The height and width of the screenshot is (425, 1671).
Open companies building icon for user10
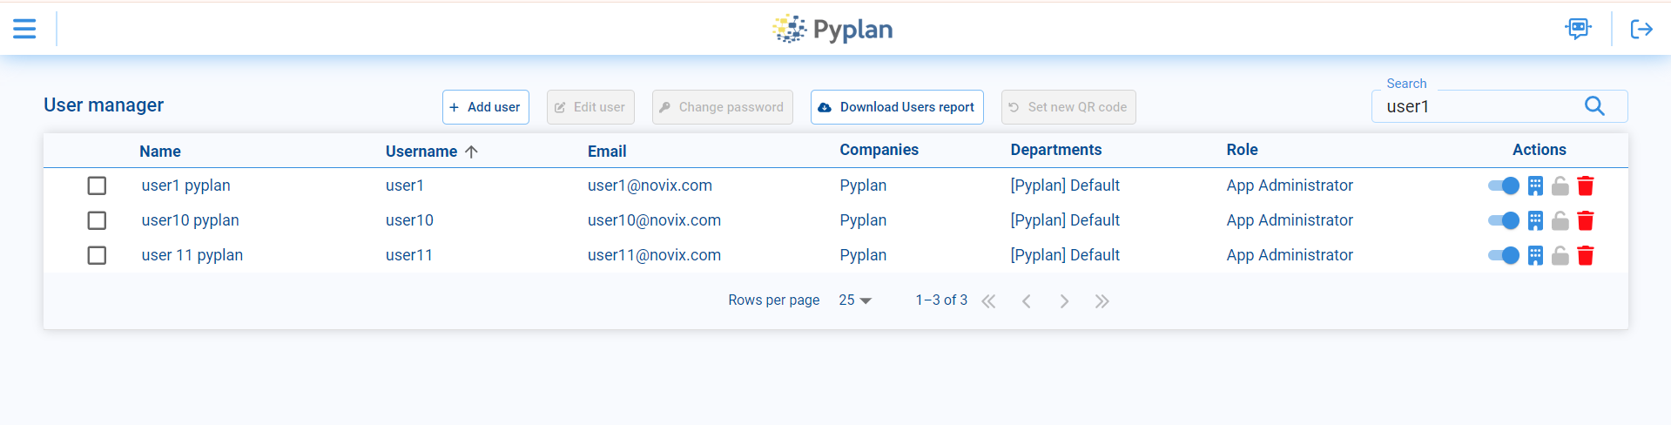coord(1535,220)
